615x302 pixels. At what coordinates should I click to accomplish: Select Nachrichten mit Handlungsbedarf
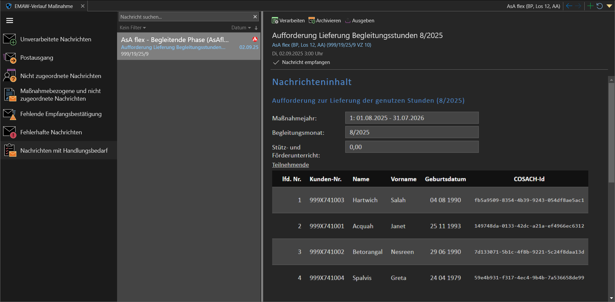pos(59,150)
